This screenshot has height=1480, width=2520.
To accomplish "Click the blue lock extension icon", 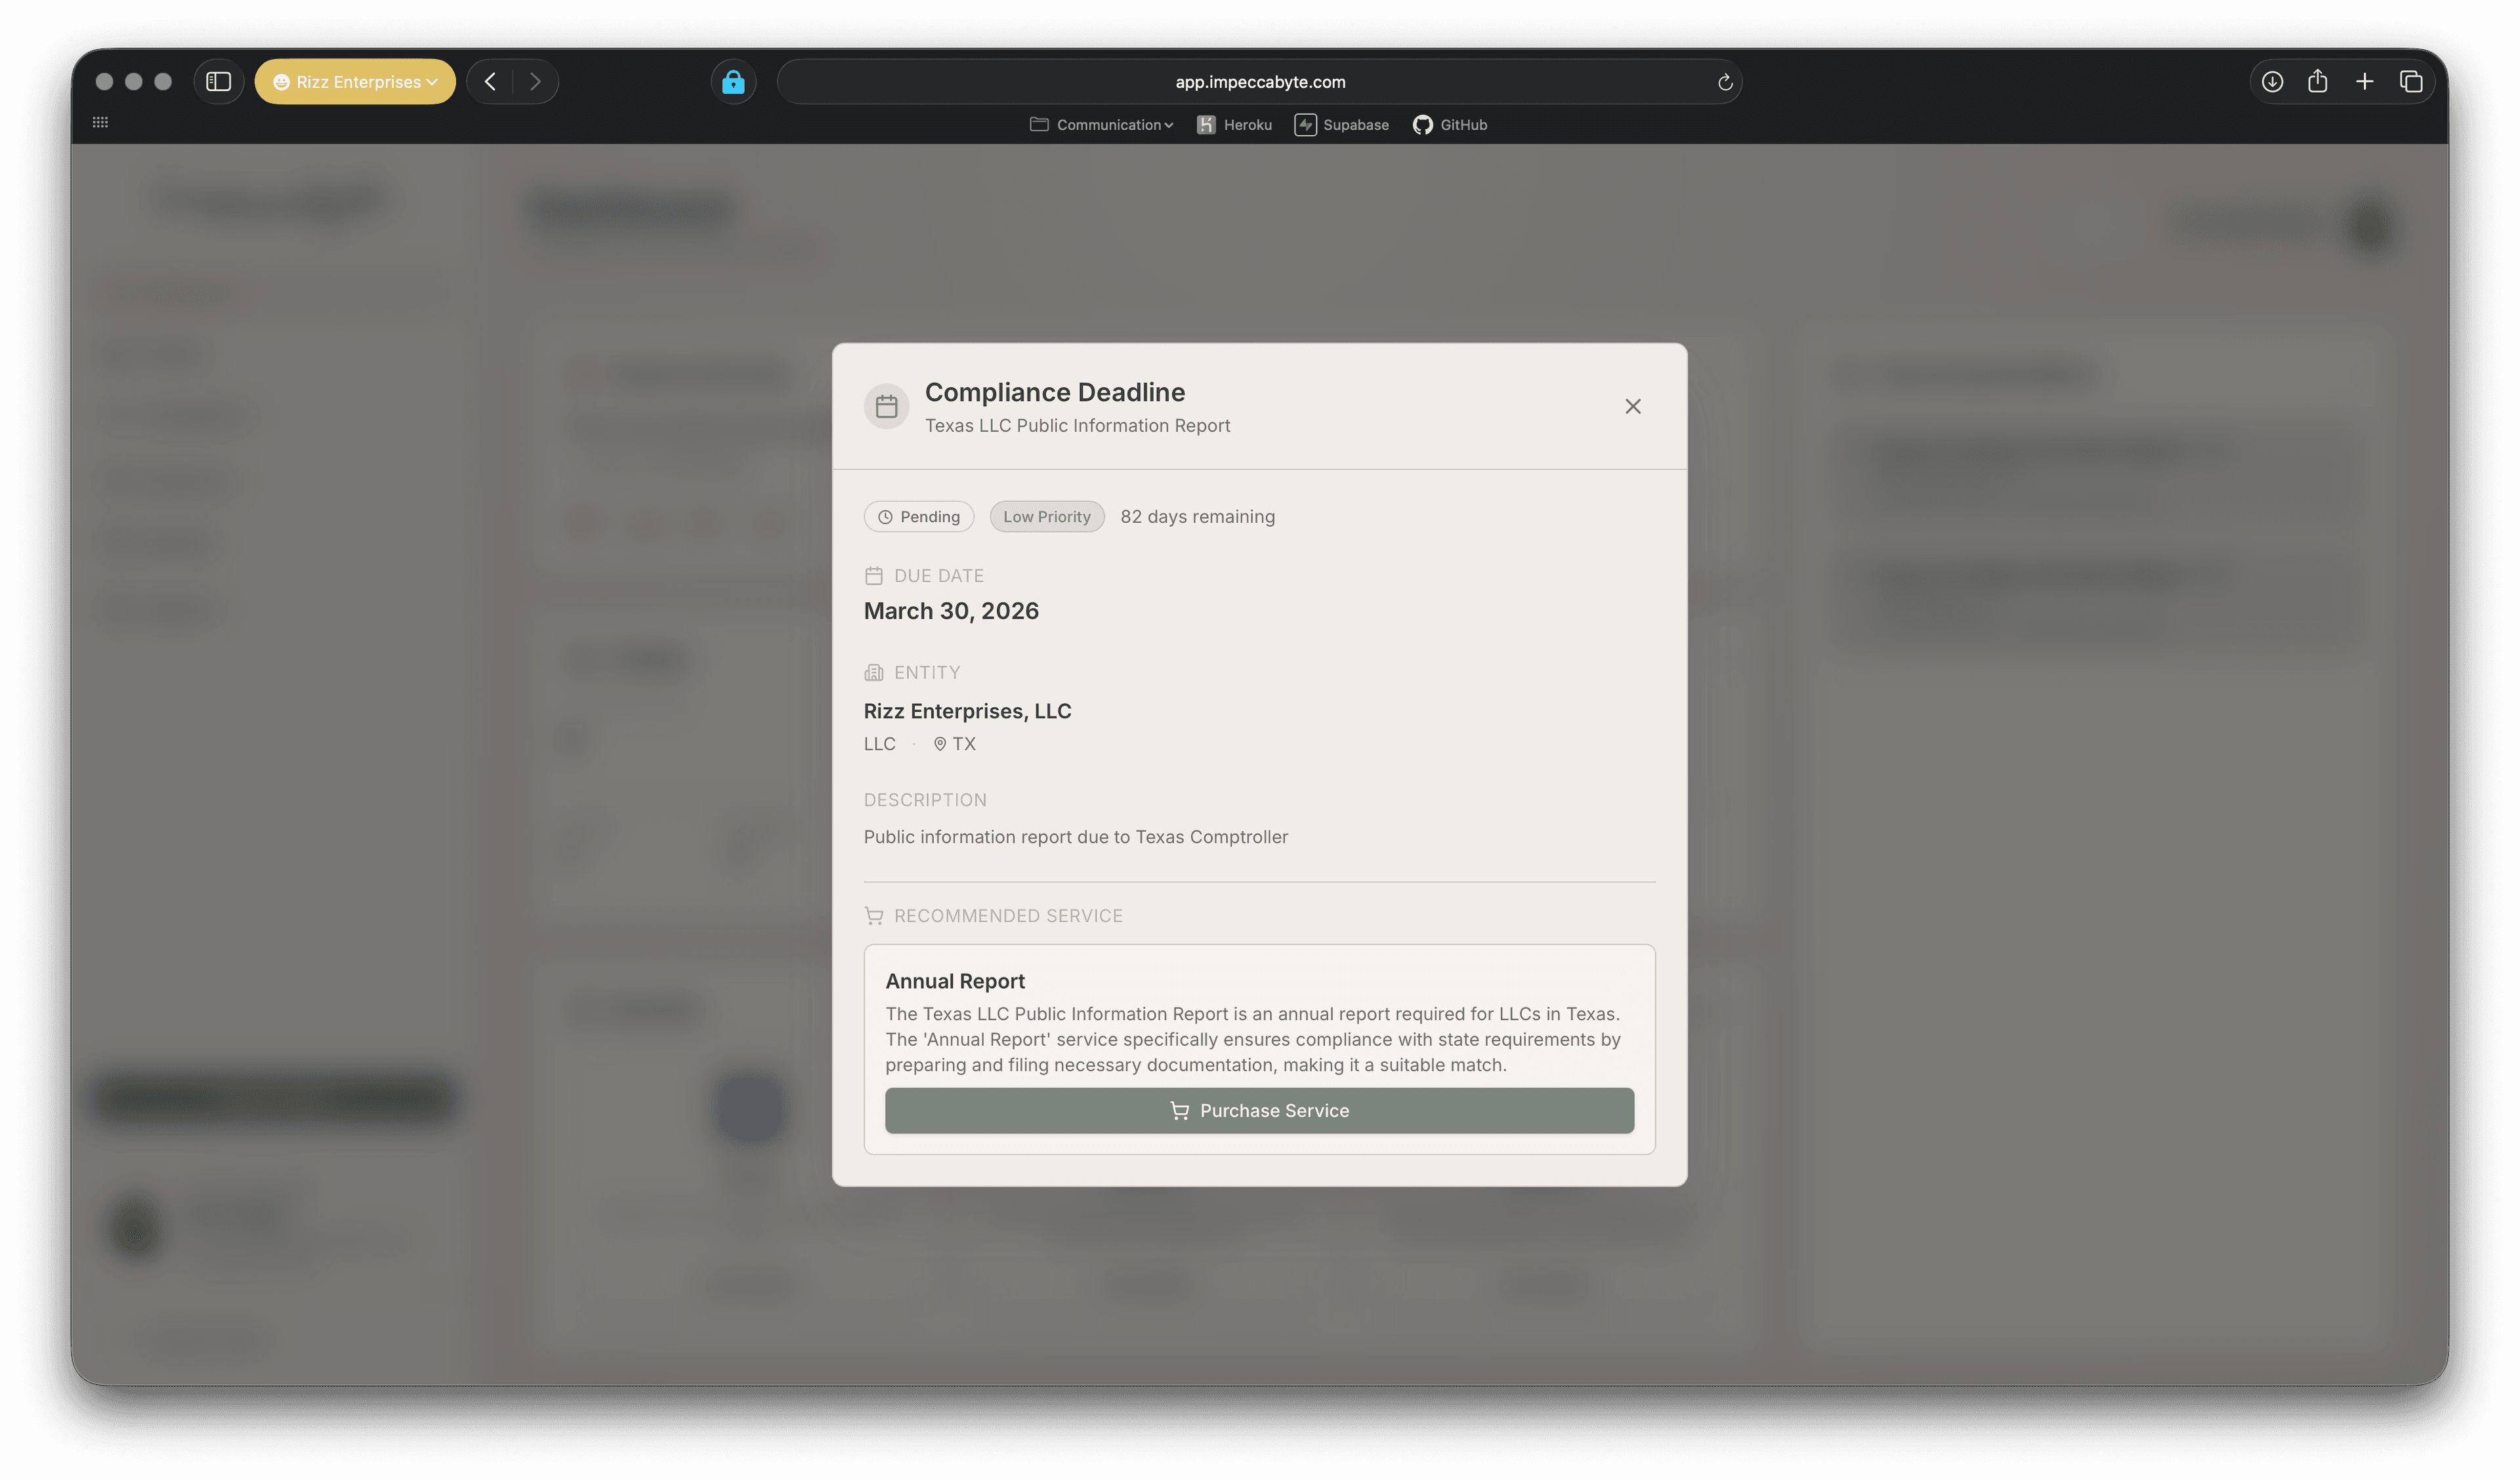I will pos(733,82).
